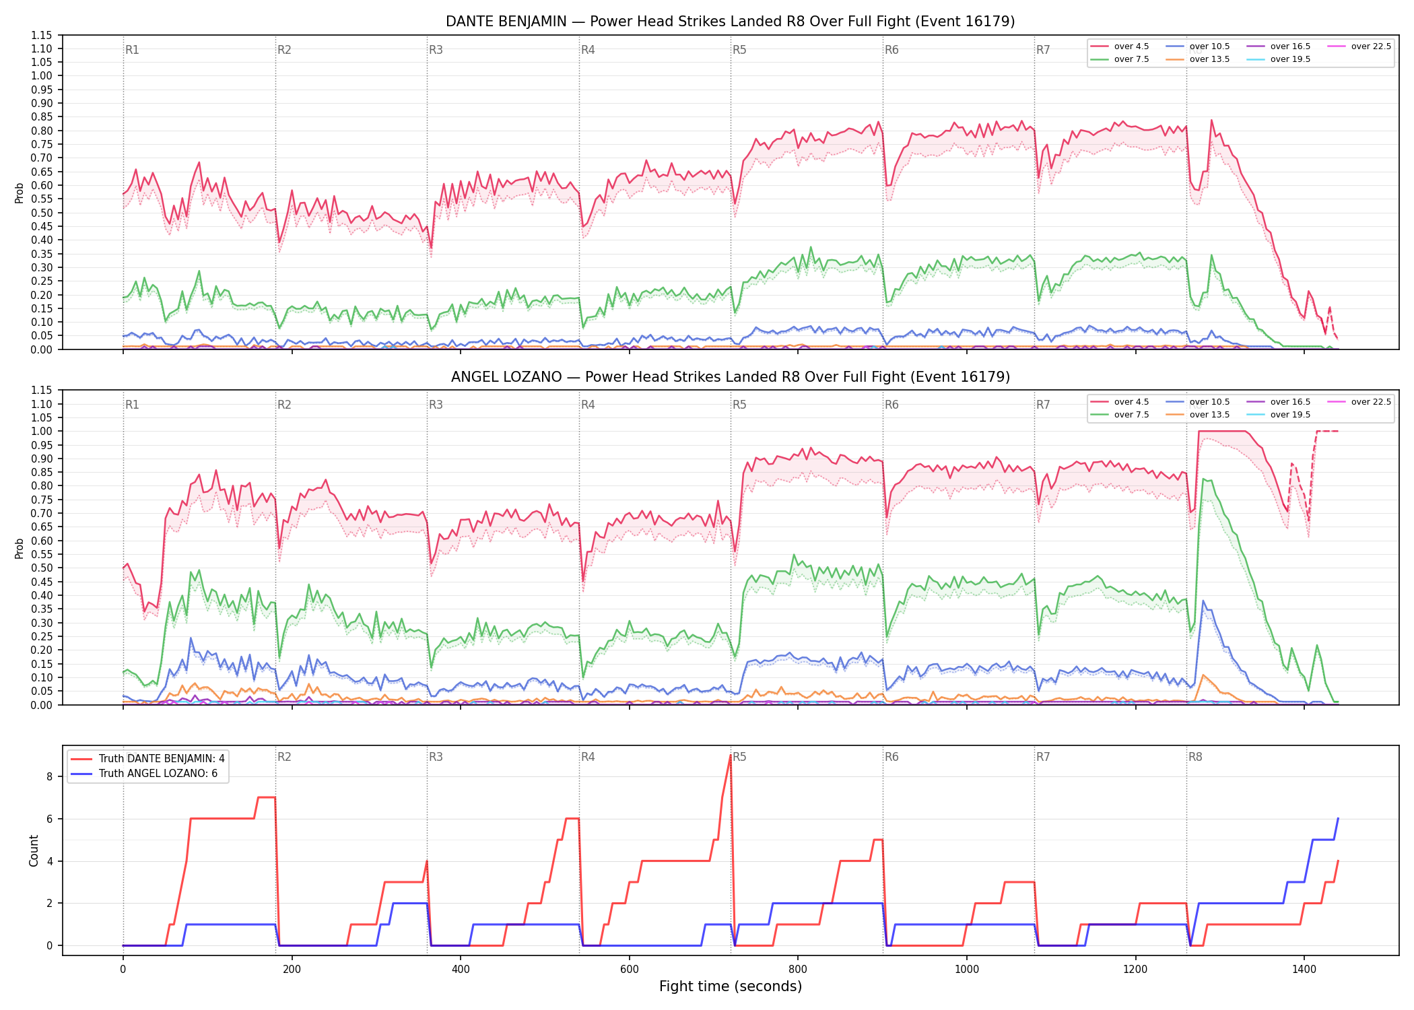
Task: Click the R8 round label in the Count chart
Action: click(x=1195, y=757)
